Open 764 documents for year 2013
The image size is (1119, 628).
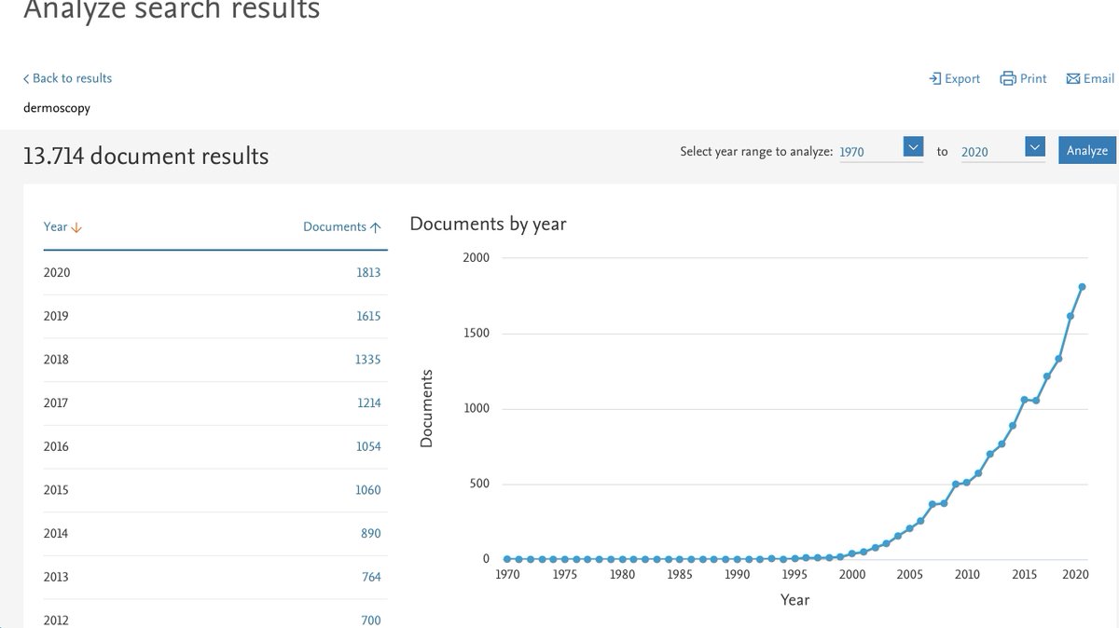[371, 577]
